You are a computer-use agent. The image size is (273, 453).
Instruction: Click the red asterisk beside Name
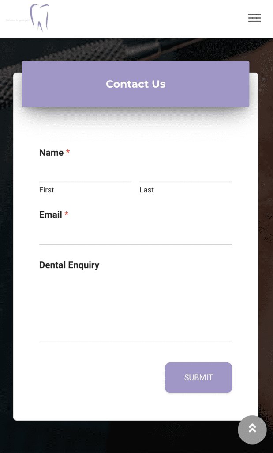(x=68, y=152)
